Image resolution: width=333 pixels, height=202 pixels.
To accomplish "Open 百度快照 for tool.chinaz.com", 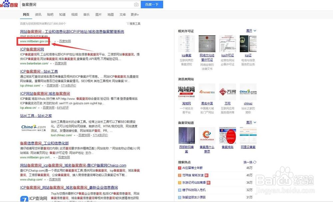I will [x=84, y=135].
